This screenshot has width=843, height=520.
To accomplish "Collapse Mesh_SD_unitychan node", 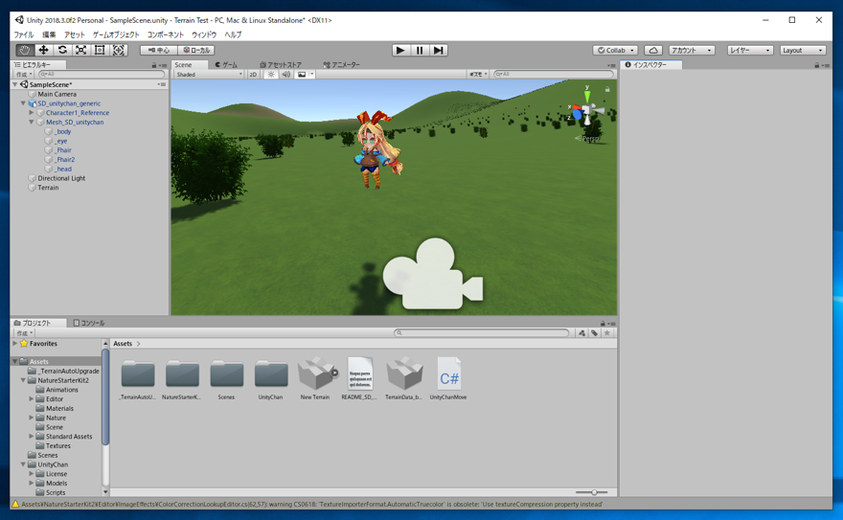I will click(32, 122).
